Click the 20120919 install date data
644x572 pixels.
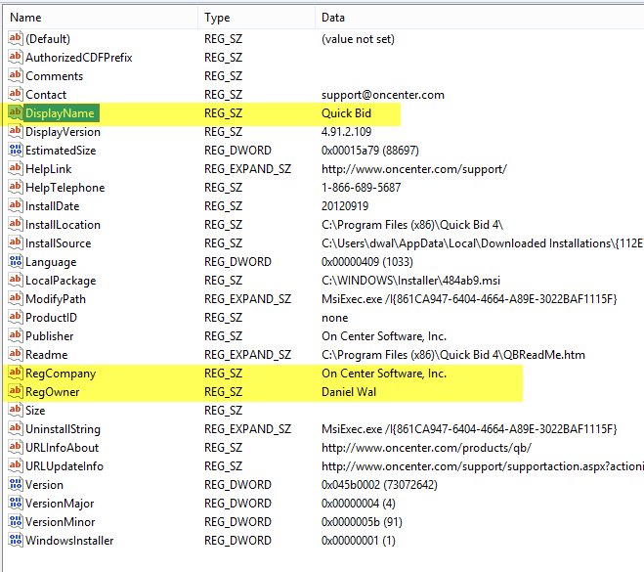coord(345,206)
